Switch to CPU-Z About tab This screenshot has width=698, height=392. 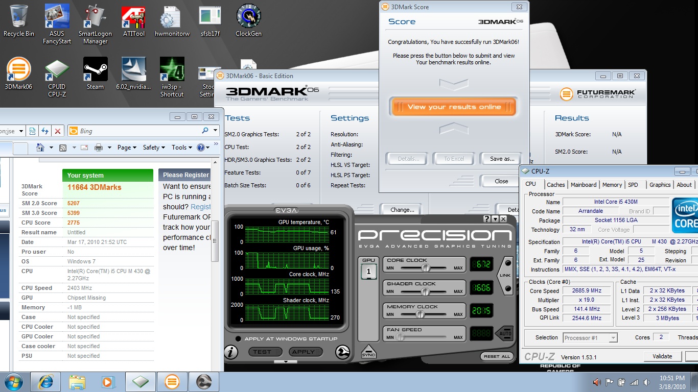684,185
